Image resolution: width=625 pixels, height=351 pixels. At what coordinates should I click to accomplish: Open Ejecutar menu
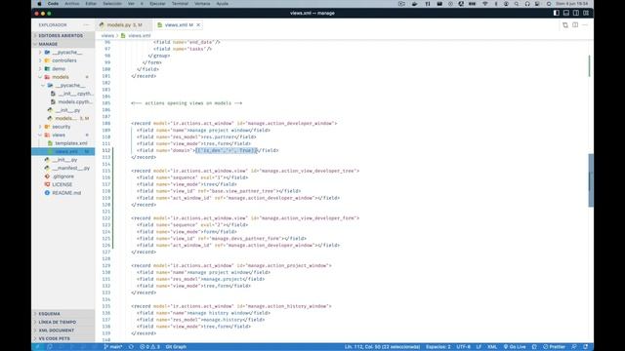[x=157, y=4]
